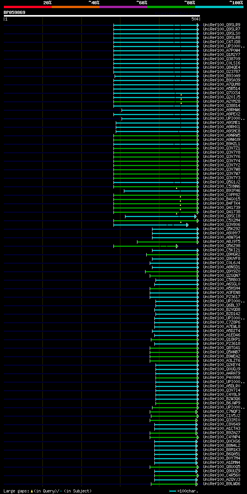
Task: Select hit label UniRef100_C5M803
Action: (x=222, y=280)
